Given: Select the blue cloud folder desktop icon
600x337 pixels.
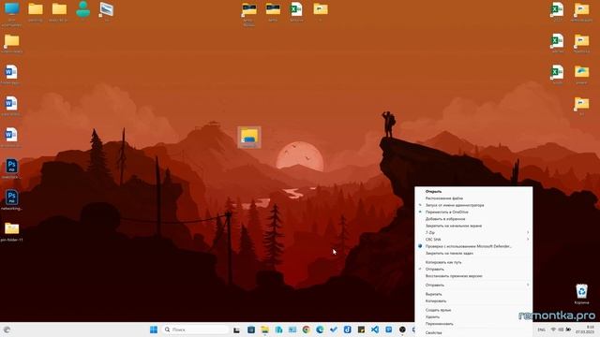Looking at the screenshot, I should coord(581,75).
